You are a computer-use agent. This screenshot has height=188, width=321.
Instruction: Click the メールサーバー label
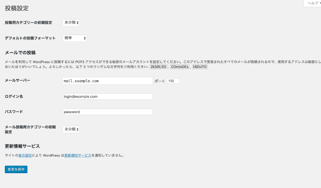17,80
